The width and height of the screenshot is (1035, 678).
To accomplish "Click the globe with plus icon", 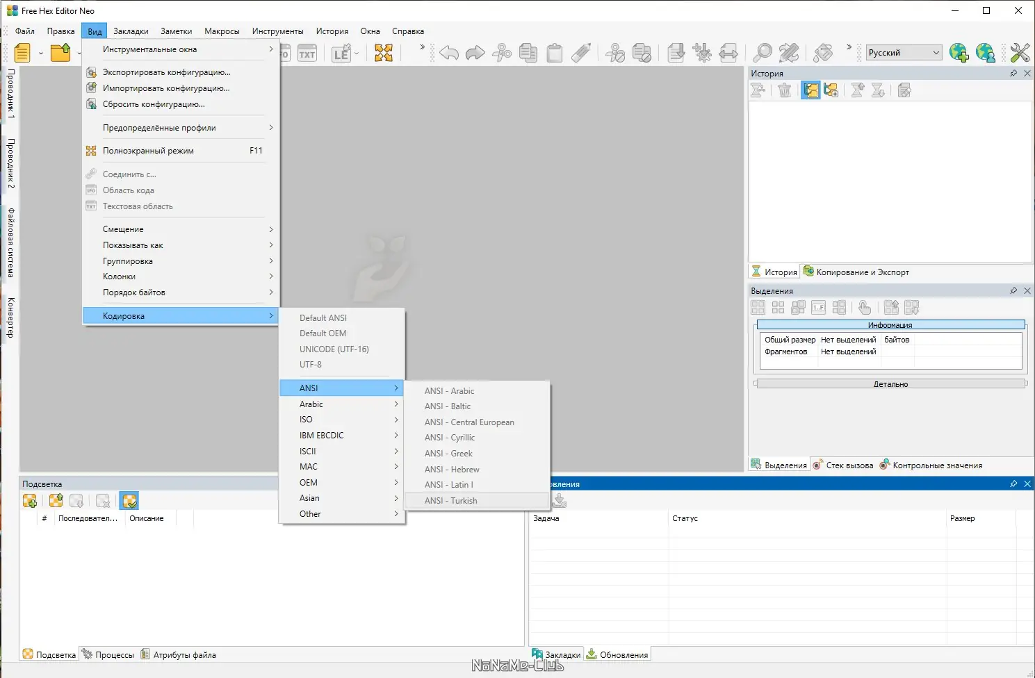I will [959, 53].
